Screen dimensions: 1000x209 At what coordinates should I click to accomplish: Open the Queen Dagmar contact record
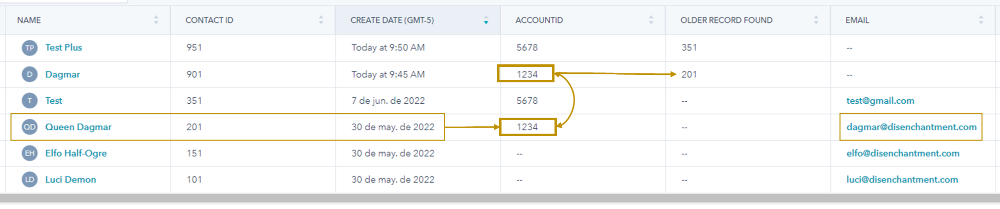point(78,127)
